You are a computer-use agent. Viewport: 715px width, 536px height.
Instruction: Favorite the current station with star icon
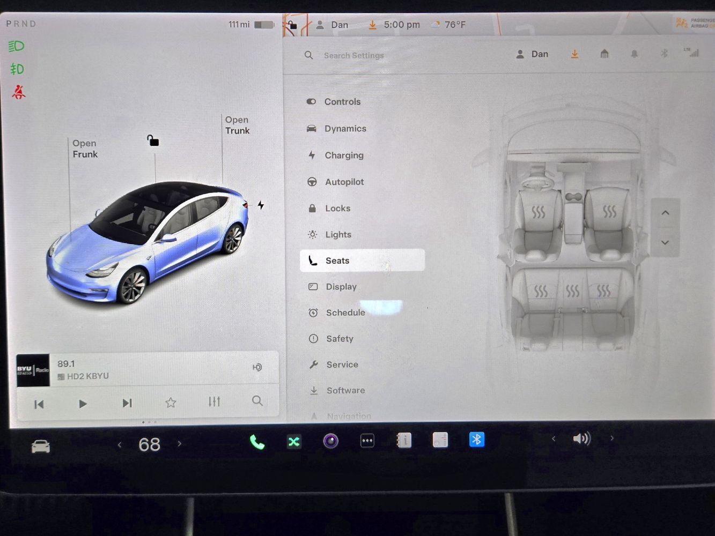coord(171,403)
